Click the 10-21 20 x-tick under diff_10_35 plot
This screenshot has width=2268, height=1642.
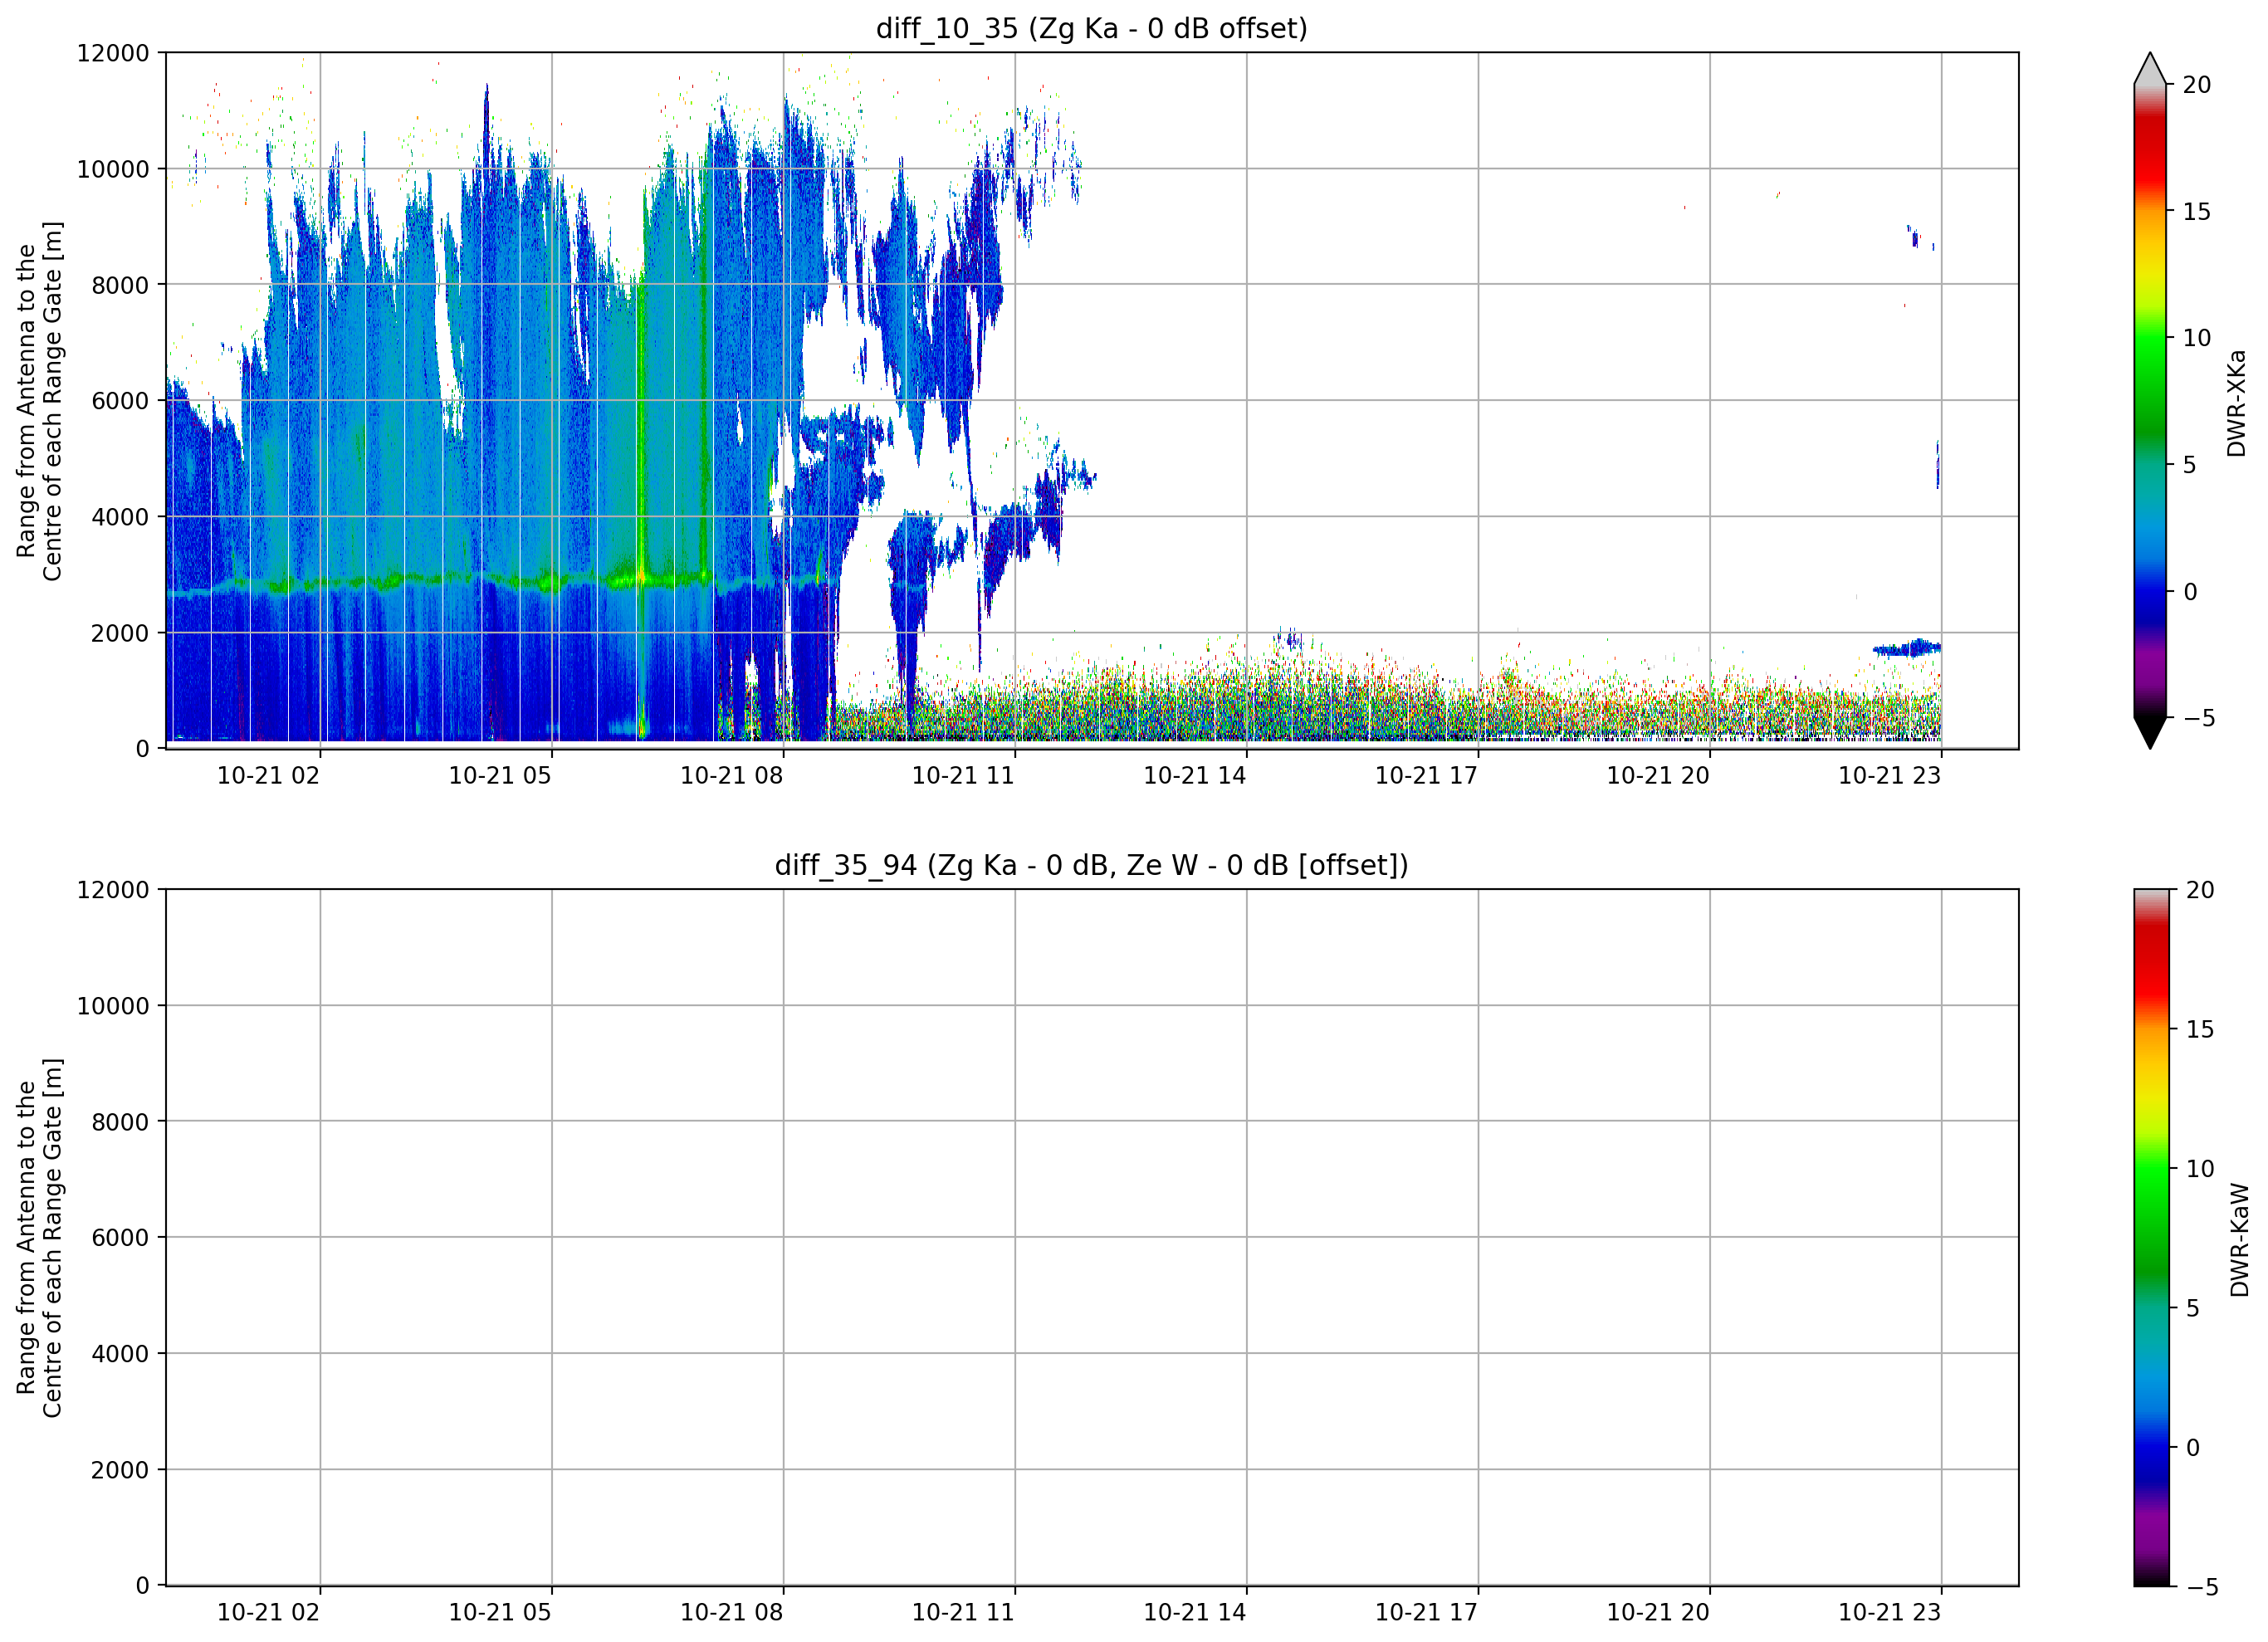[1658, 776]
